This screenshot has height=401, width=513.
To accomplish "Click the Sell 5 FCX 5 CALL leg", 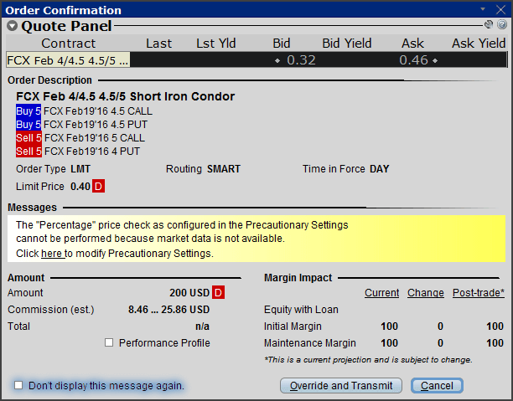I will click(80, 138).
